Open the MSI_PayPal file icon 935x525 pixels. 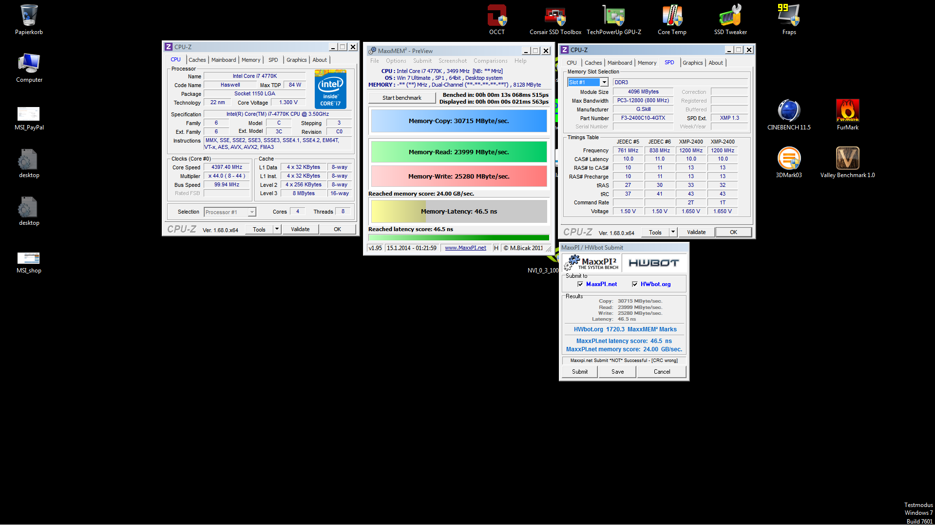pyautogui.click(x=29, y=118)
